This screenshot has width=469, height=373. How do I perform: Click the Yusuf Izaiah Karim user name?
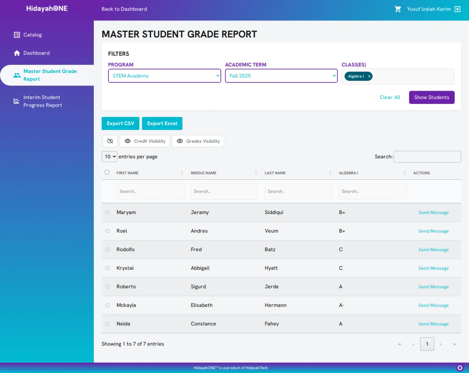tap(429, 9)
